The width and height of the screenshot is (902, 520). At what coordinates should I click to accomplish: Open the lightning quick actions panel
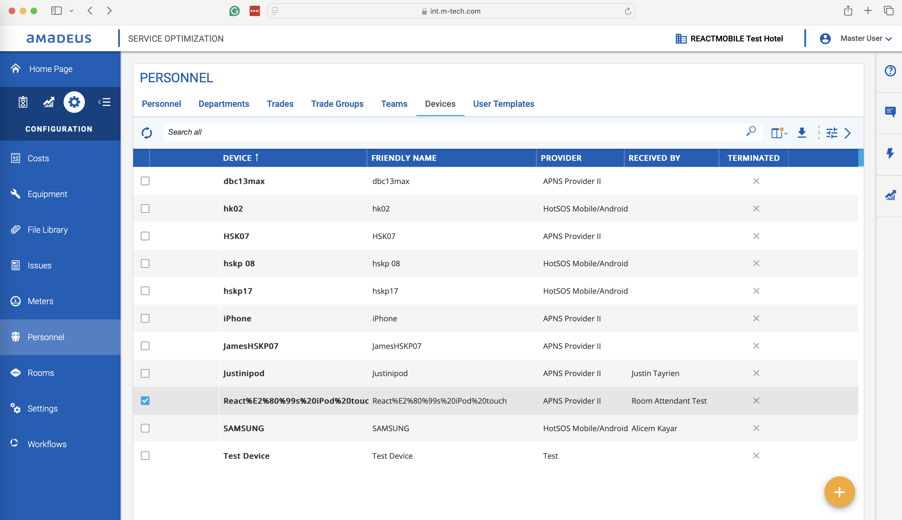pyautogui.click(x=890, y=153)
